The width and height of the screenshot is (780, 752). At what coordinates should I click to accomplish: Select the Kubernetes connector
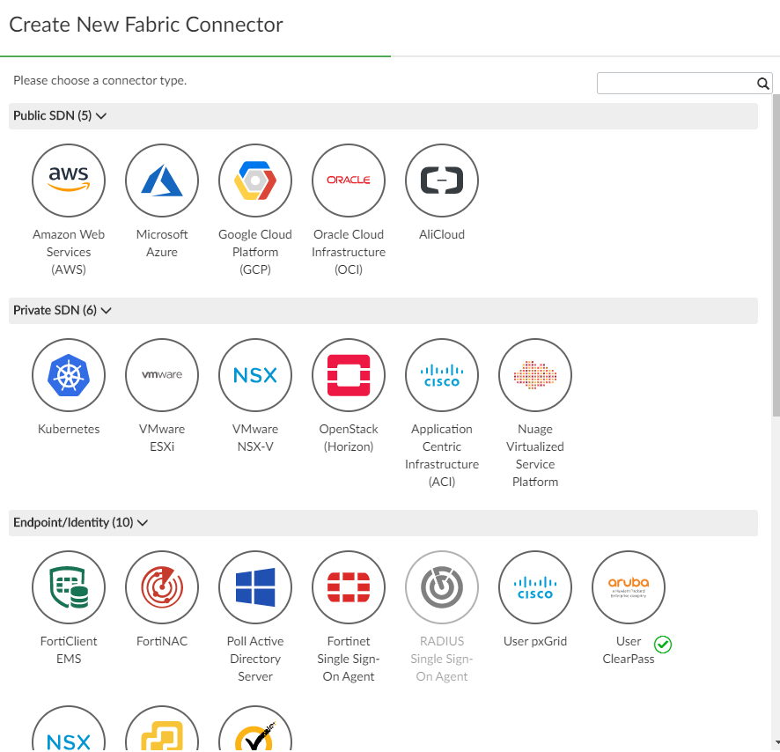(69, 375)
